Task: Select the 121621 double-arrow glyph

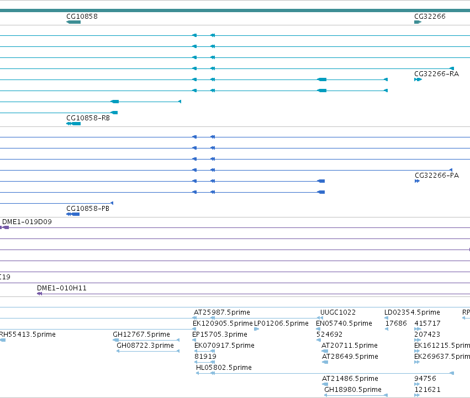Action: (x=417, y=395)
